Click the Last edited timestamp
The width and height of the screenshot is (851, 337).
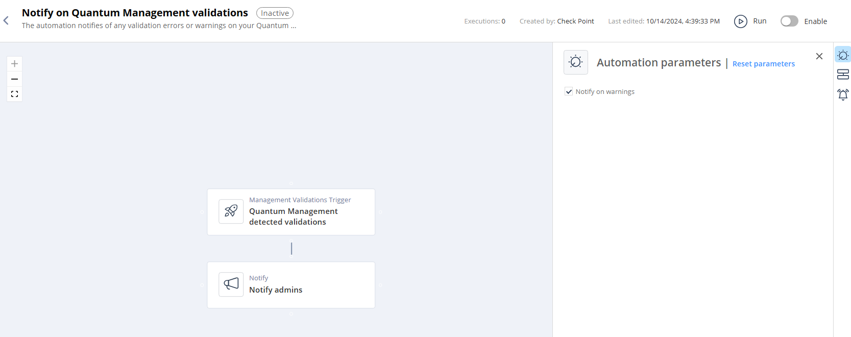[664, 21]
